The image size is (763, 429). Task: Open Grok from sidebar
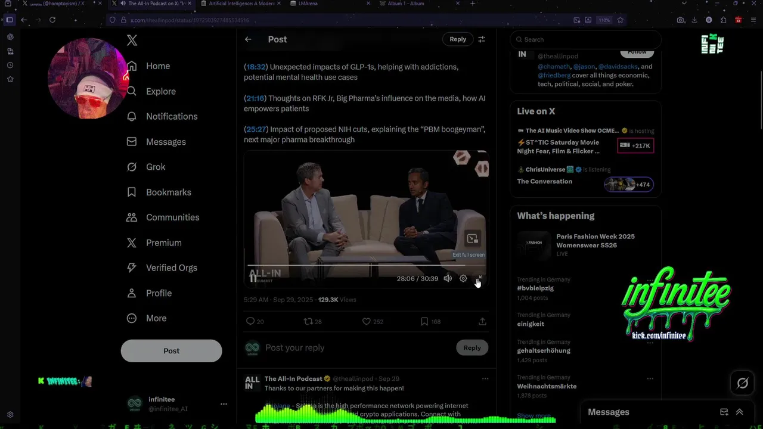tap(146, 167)
